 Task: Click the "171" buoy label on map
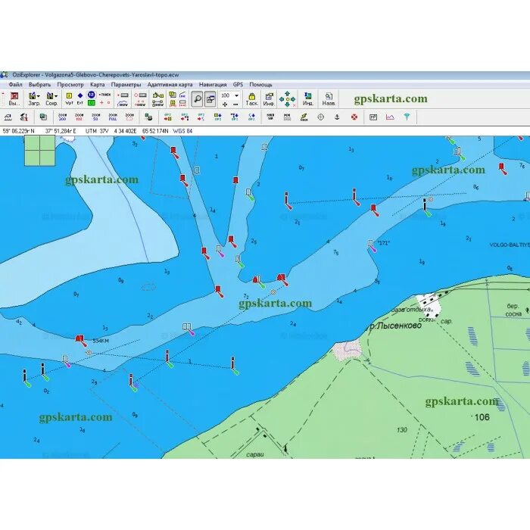pyautogui.click(x=383, y=243)
